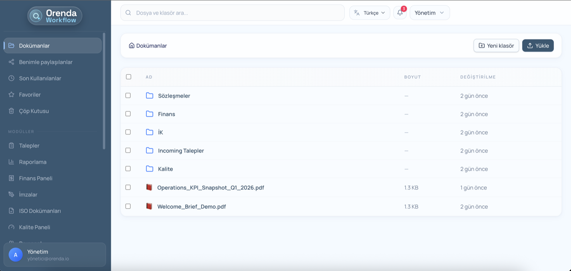
Task: Click the home icon in breadcrumb
Action: click(132, 46)
